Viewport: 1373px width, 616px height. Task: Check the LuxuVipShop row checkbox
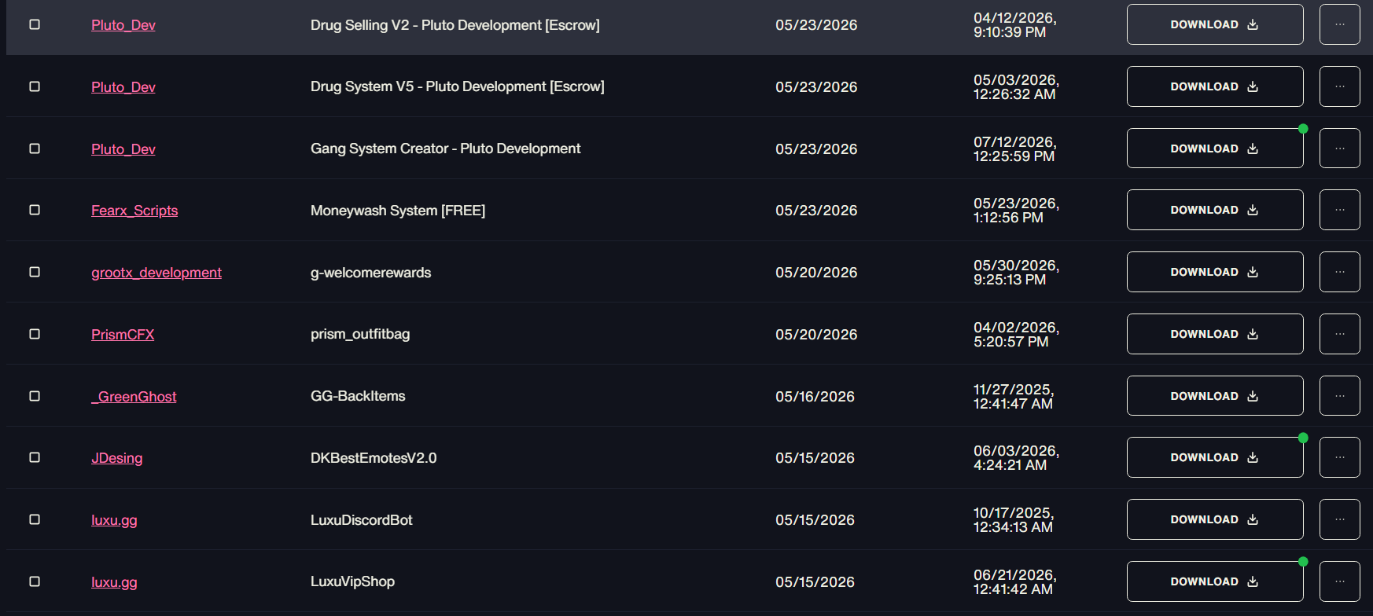point(35,581)
